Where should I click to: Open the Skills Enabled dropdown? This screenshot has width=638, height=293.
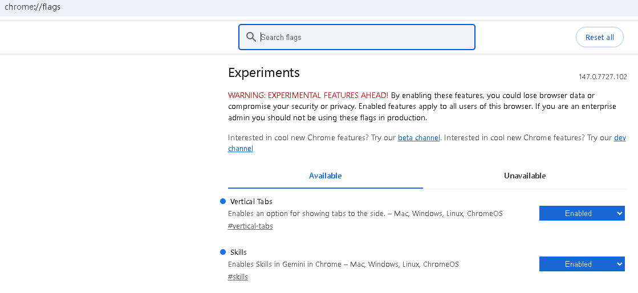coord(582,264)
